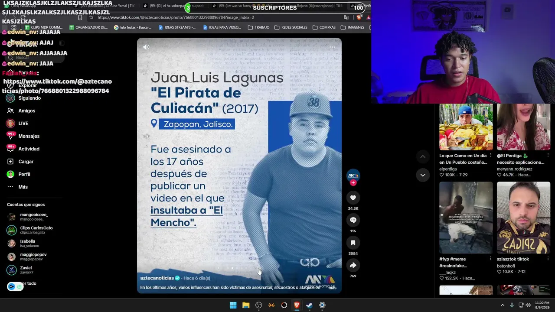
Task: Click the aztecanoticias username on the post
Action: pos(157,278)
